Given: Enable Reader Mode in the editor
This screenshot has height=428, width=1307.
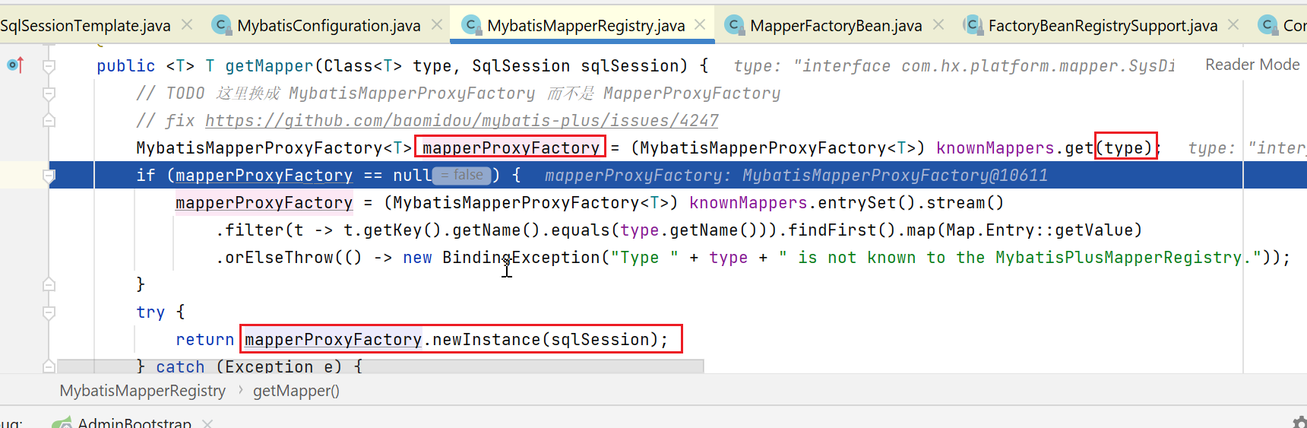Looking at the screenshot, I should pos(1252,65).
